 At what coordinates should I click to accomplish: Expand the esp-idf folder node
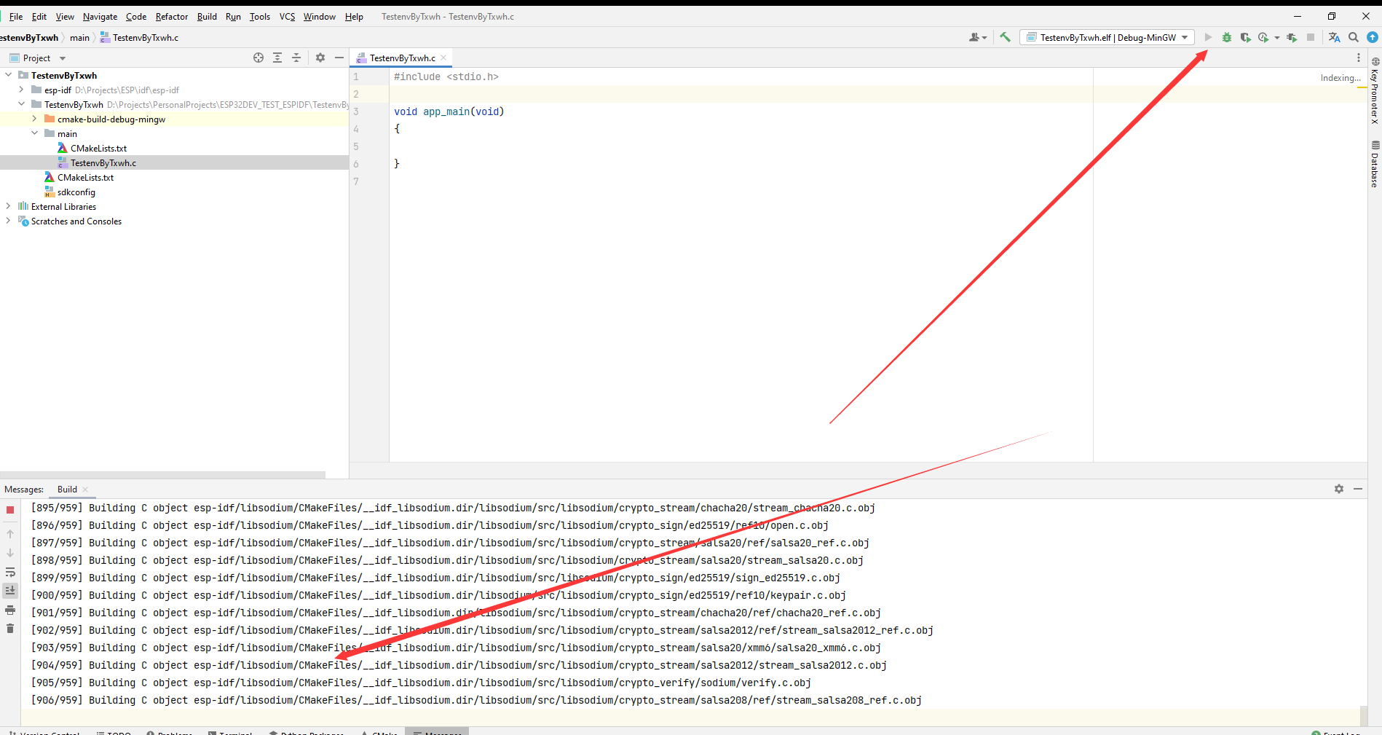click(21, 90)
